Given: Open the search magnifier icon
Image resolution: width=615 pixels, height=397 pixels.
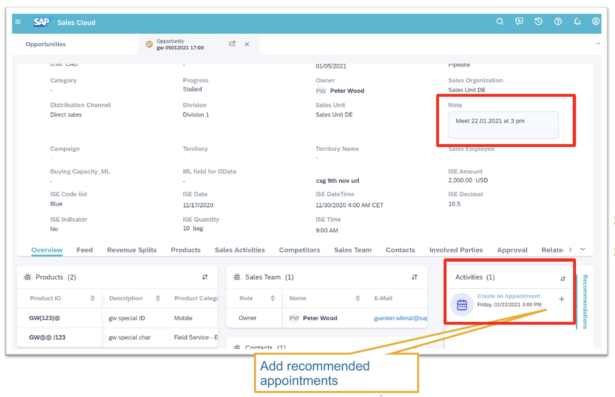Looking at the screenshot, I should tap(499, 22).
